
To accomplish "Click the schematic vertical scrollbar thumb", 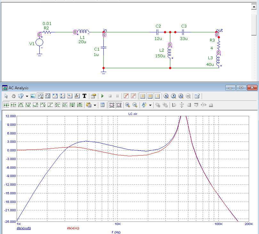I will click(254, 25).
